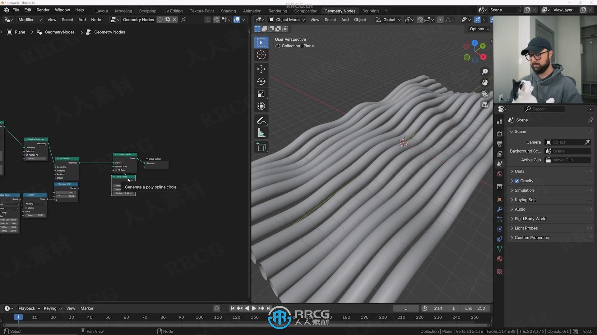
Task: Select the Scale tool in viewport
Action: point(261,94)
